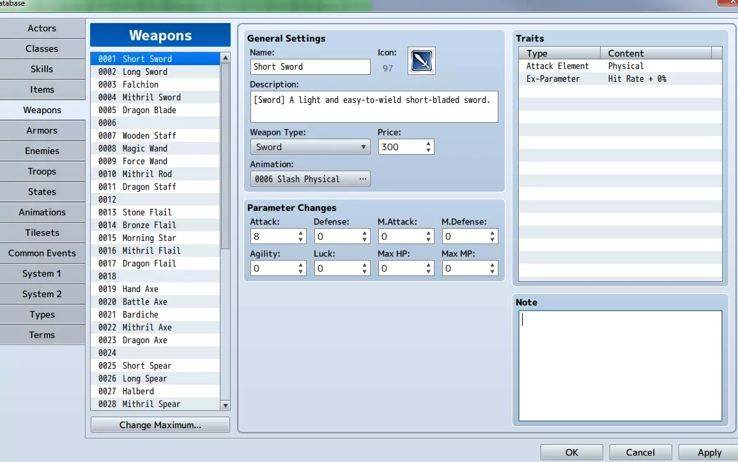Select weapon 0019 Hand Axe
The image size is (738, 462).
[155, 289]
